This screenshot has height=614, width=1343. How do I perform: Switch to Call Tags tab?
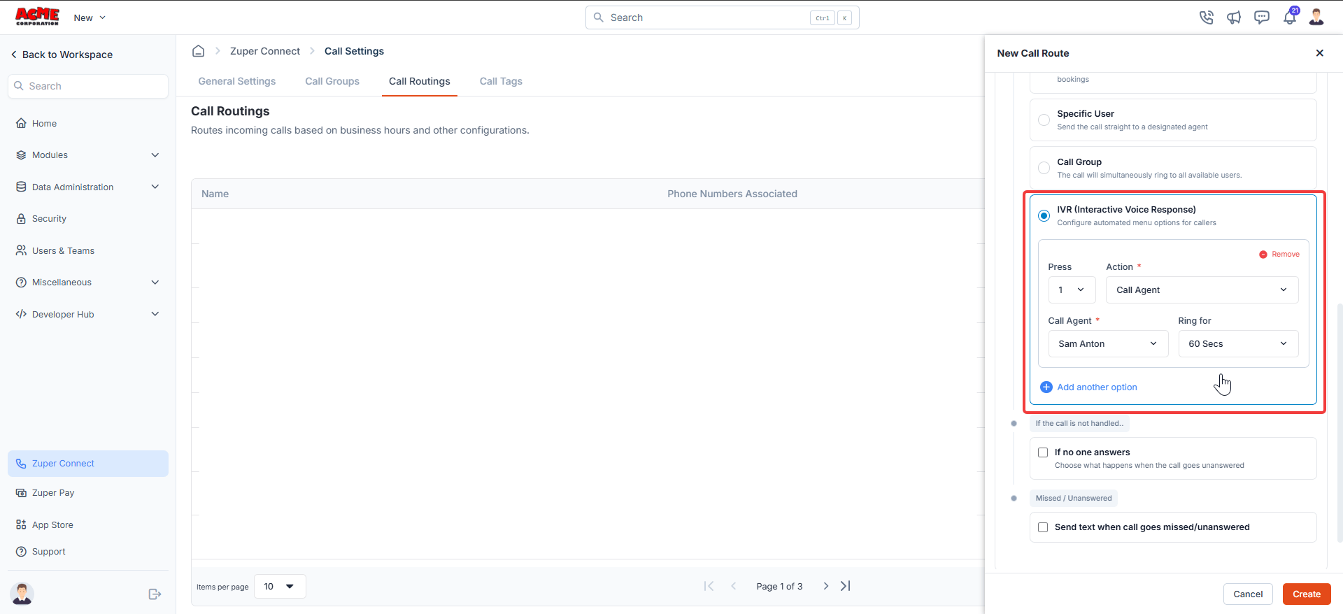[501, 82]
